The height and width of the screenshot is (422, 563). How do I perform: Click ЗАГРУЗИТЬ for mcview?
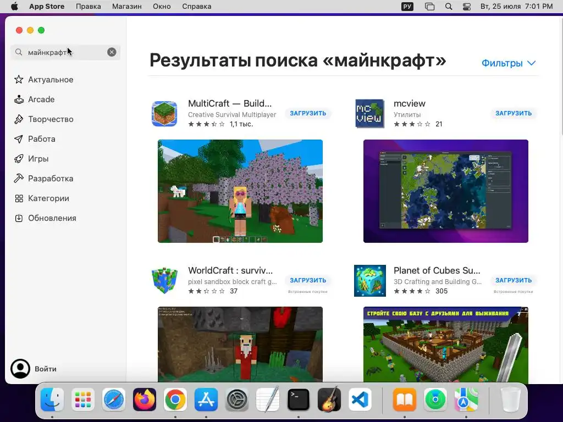[514, 113]
